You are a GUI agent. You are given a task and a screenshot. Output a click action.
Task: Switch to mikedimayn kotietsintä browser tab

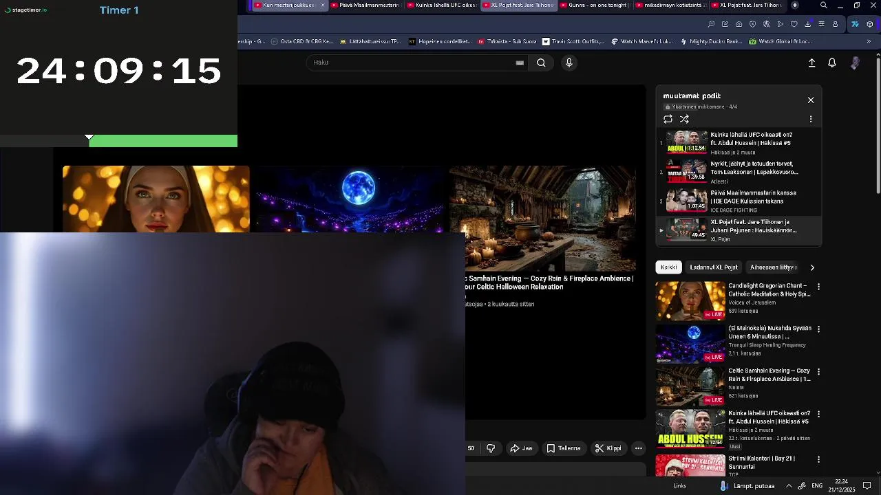[670, 5]
